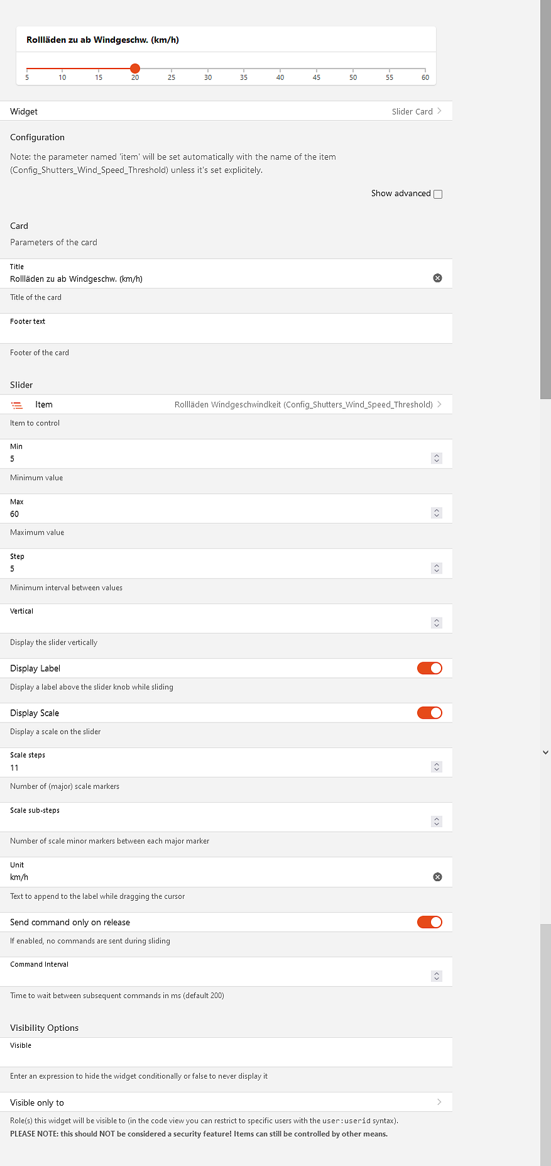Adjust the Scale steps stepper

coord(437,767)
